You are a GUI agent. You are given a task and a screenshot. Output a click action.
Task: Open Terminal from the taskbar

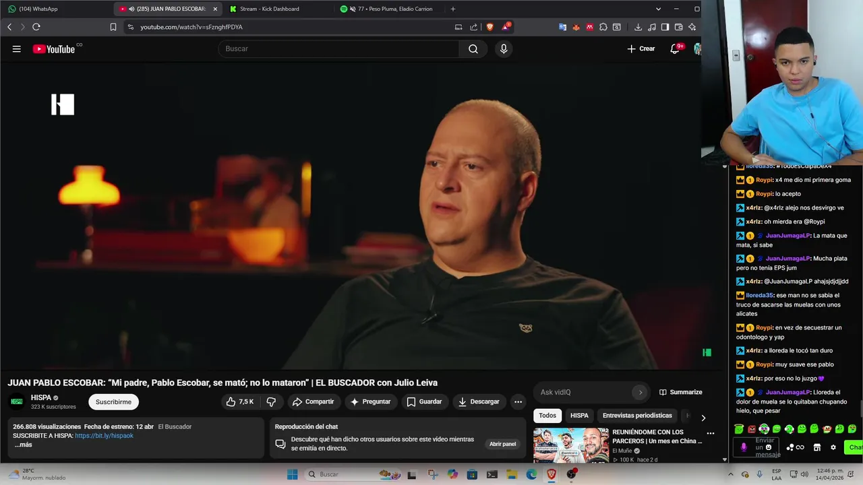coord(492,474)
